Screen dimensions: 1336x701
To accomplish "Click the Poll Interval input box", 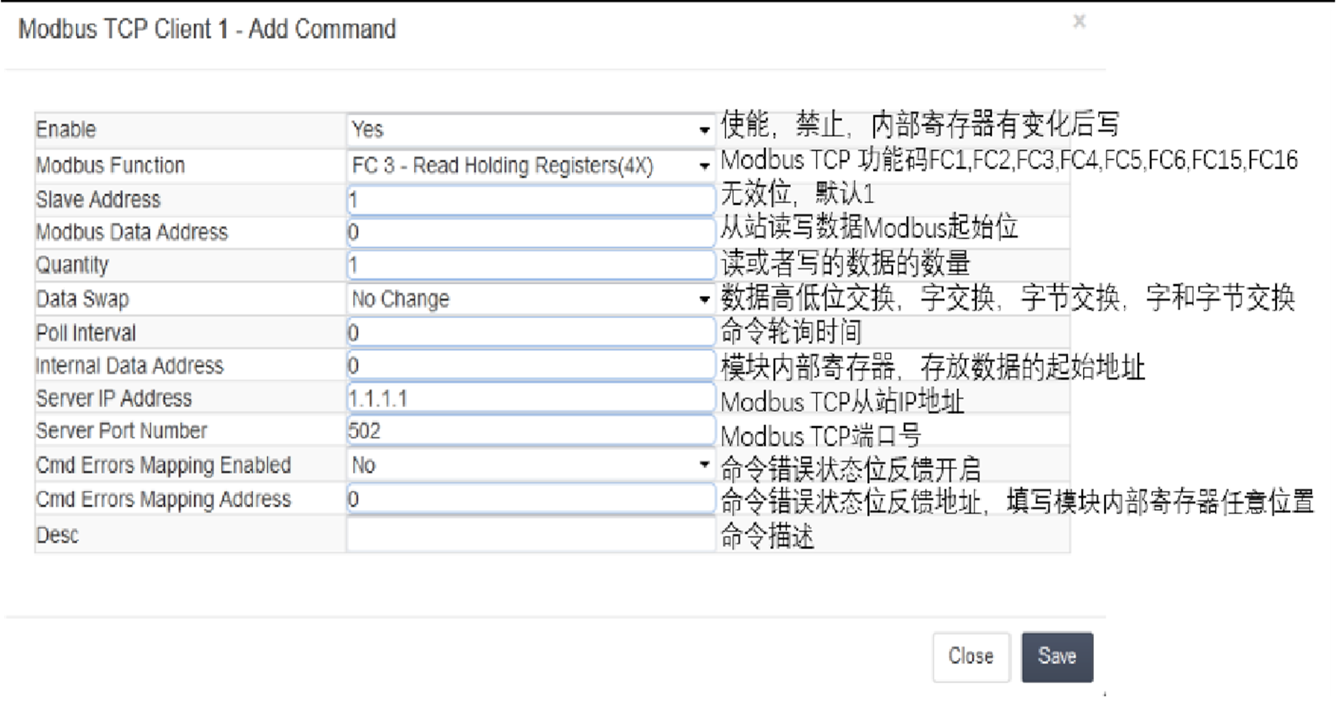I will click(531, 332).
